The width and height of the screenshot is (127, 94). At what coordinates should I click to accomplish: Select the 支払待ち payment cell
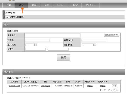point(78,86)
